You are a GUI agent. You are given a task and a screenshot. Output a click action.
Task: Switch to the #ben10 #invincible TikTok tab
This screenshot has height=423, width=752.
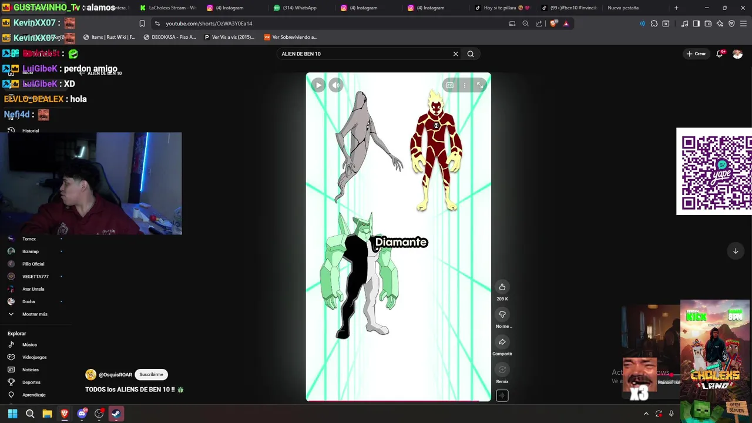[x=569, y=8]
